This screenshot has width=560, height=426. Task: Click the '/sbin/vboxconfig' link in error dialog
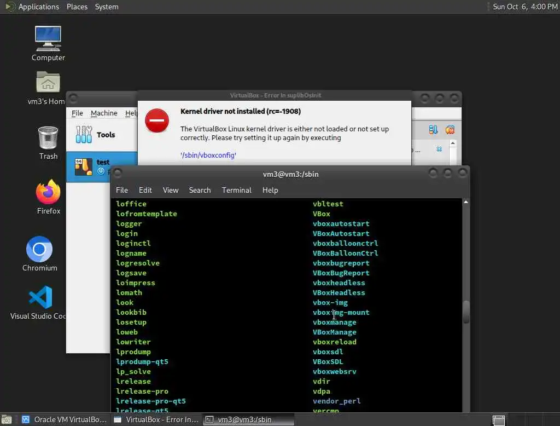(x=208, y=155)
